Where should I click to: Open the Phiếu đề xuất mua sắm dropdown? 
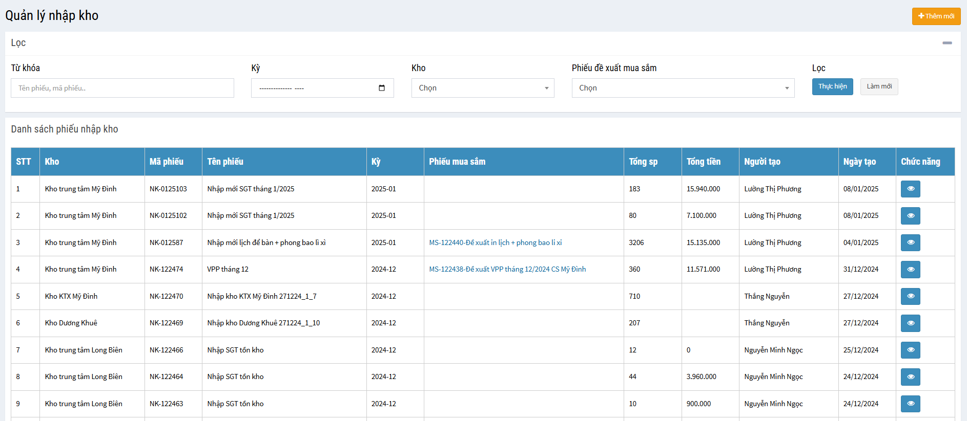click(x=683, y=88)
